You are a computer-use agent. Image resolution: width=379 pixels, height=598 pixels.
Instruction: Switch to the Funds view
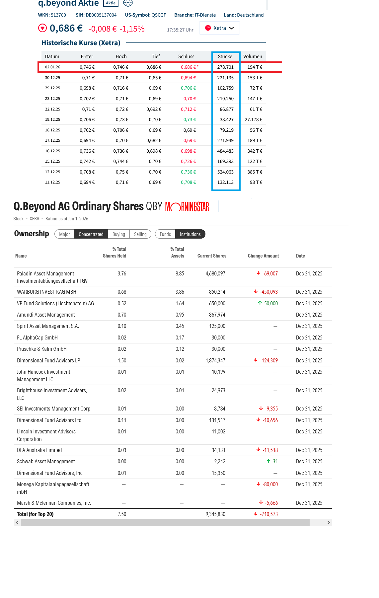pos(165,234)
